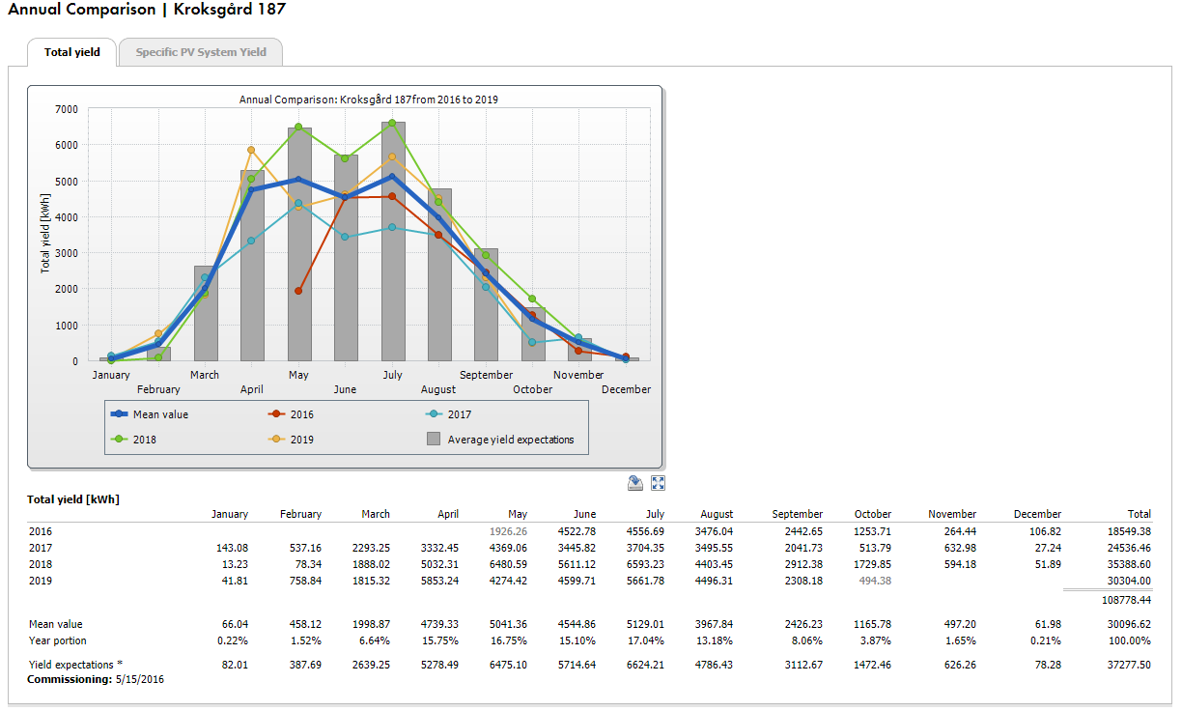This screenshot has width=1182, height=711.
Task: Click the grand total 108778.44
Action: coord(1122,600)
